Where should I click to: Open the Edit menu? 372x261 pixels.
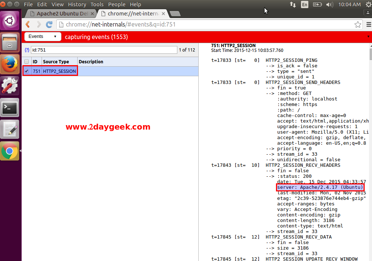pyautogui.click(x=42, y=4)
